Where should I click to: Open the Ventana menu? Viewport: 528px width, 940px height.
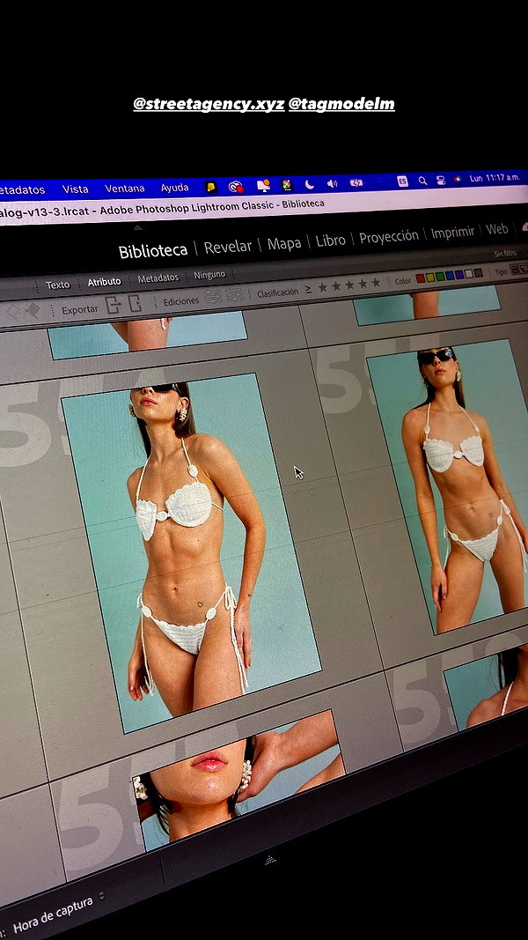pos(124,189)
